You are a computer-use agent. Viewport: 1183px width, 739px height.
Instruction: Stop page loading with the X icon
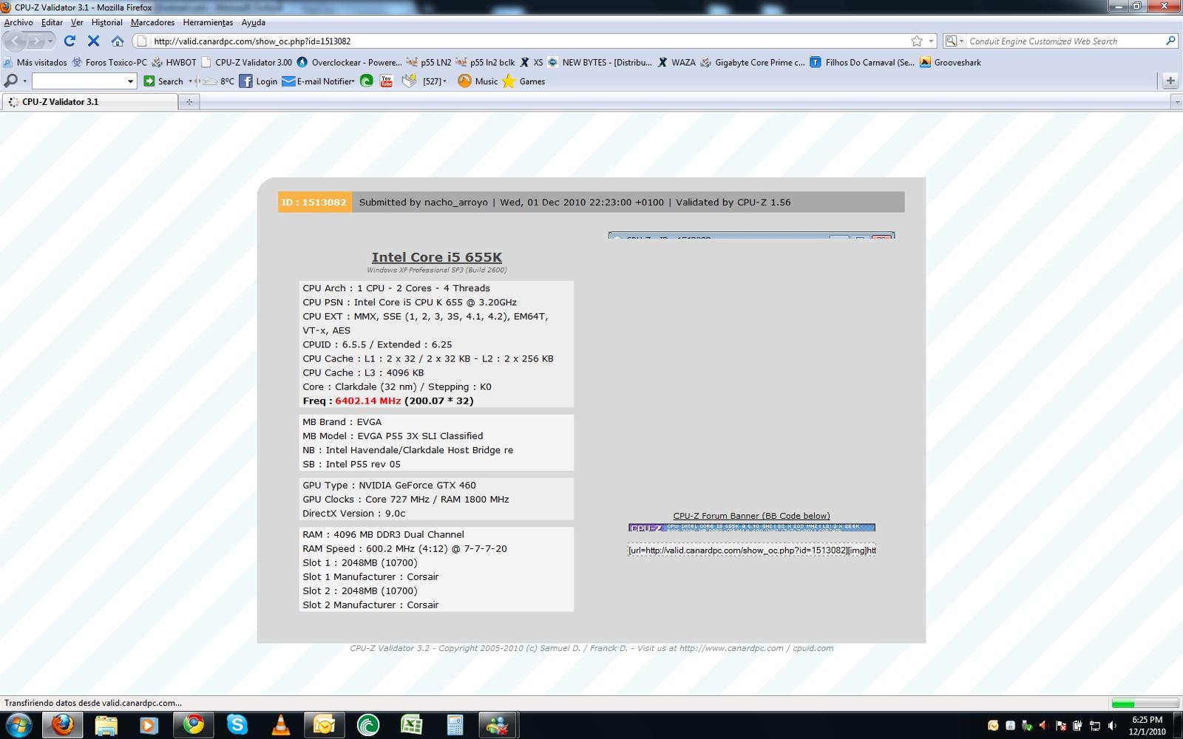click(x=93, y=41)
